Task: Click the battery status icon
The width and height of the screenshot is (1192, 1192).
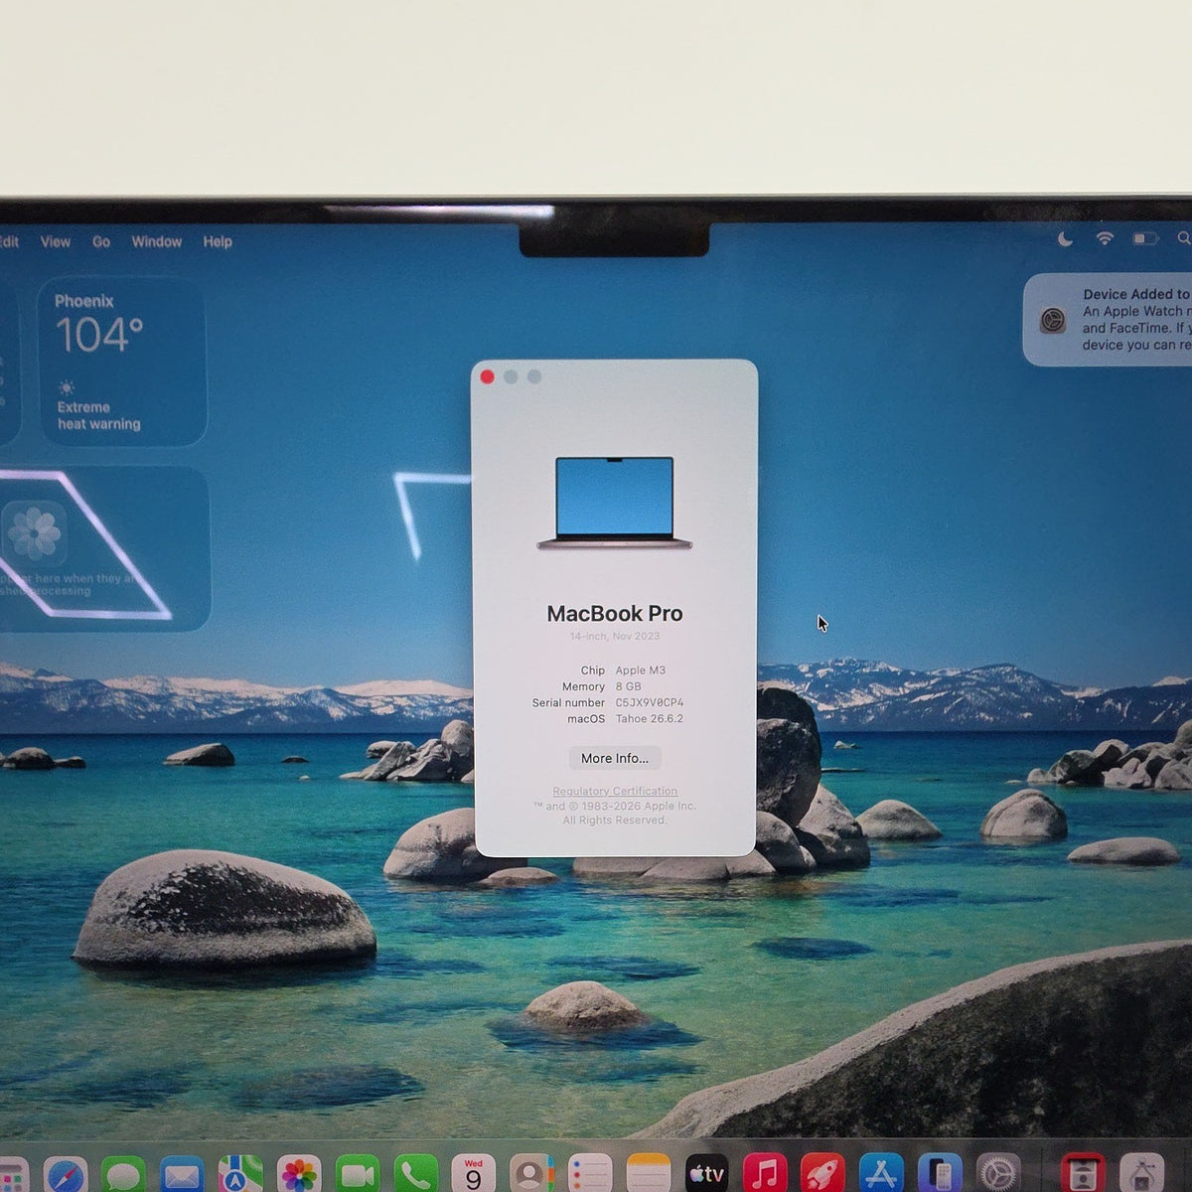Action: (x=1145, y=238)
